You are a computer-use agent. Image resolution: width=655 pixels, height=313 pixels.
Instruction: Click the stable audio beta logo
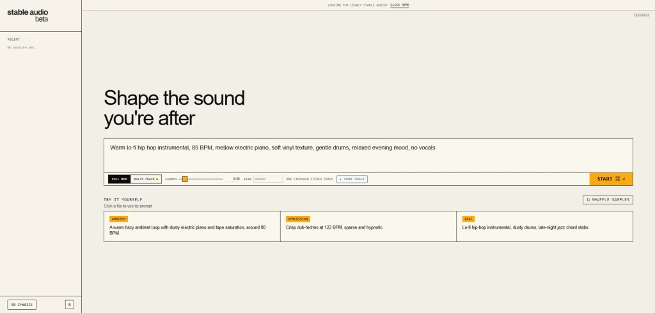tap(28, 15)
